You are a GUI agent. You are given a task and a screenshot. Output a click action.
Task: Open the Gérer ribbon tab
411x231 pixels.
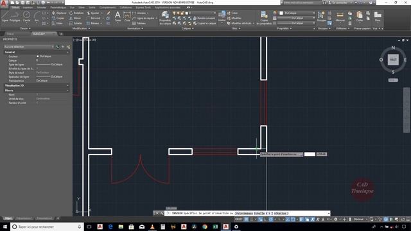point(82,8)
